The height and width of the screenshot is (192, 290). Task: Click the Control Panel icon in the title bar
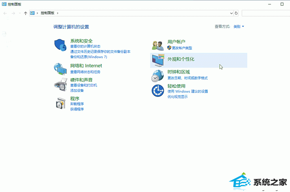coord(4,4)
